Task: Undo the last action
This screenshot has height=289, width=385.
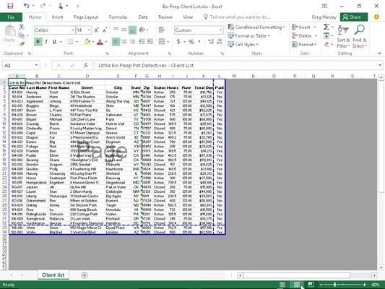Action: point(27,6)
